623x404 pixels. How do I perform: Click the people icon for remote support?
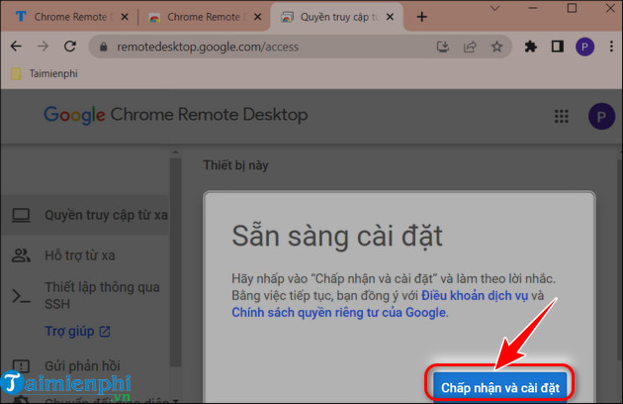pos(21,255)
